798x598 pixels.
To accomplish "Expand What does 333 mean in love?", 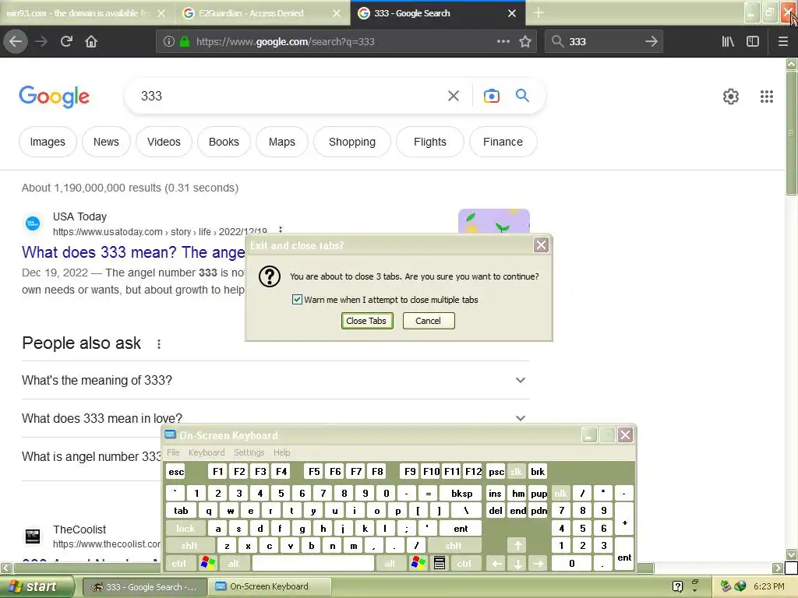I will (x=275, y=418).
